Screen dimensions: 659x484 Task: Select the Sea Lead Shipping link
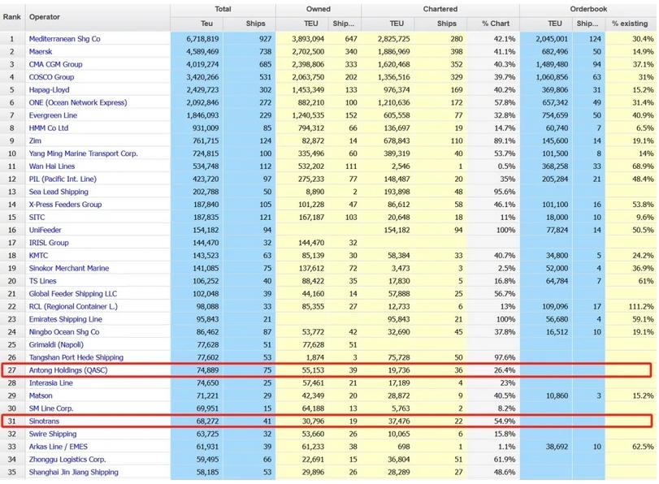click(x=59, y=192)
